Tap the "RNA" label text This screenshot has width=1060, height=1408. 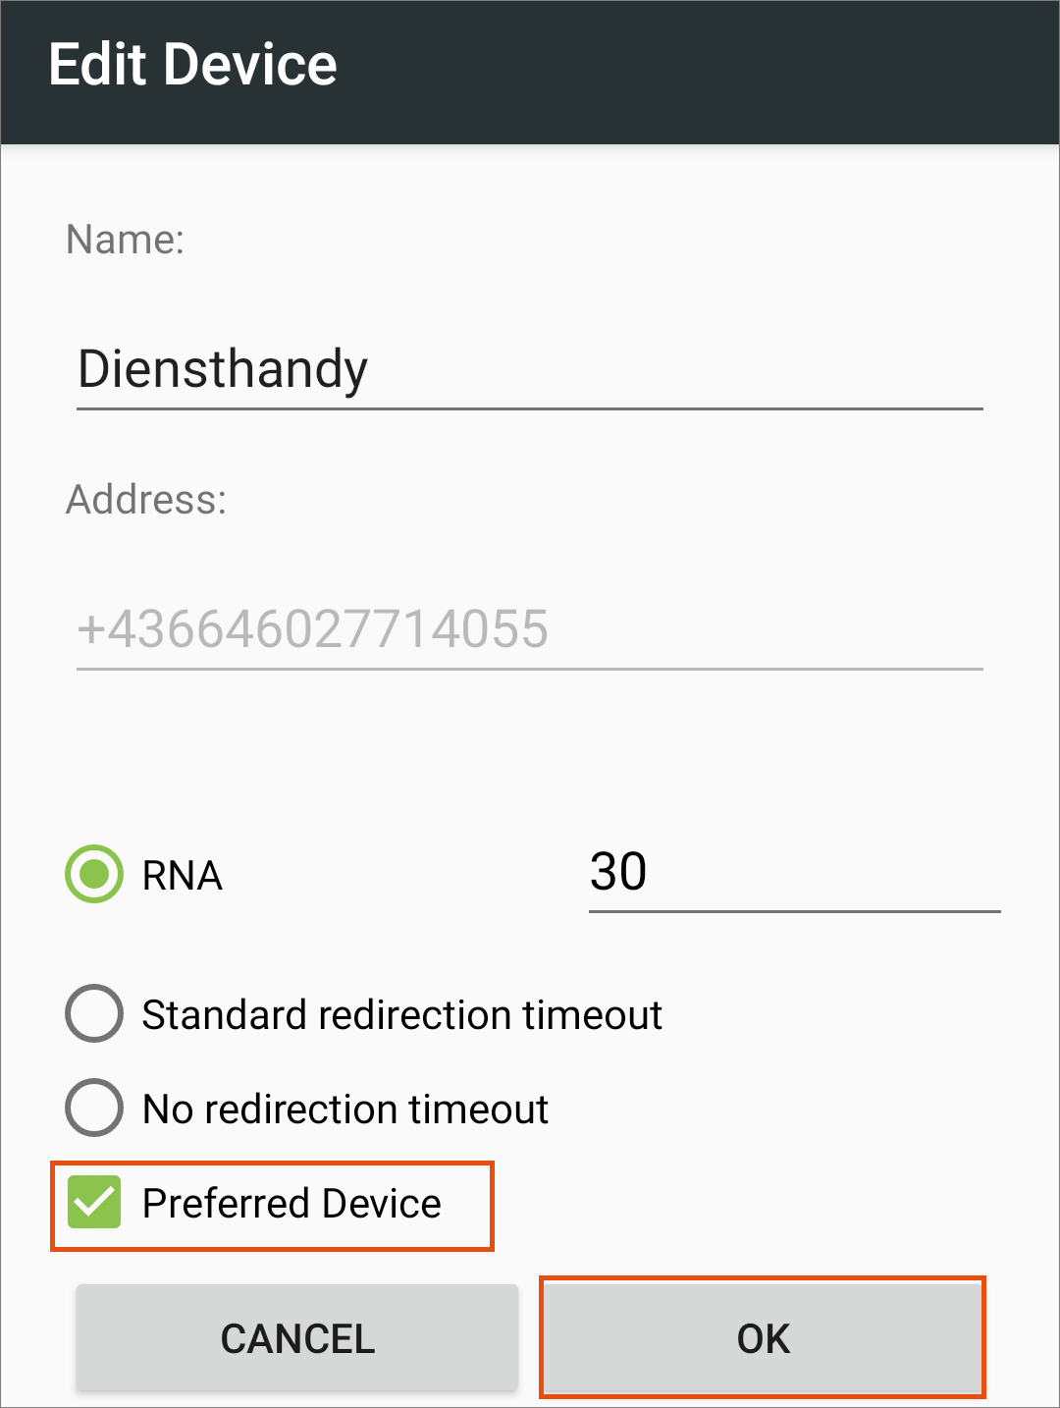click(x=183, y=876)
